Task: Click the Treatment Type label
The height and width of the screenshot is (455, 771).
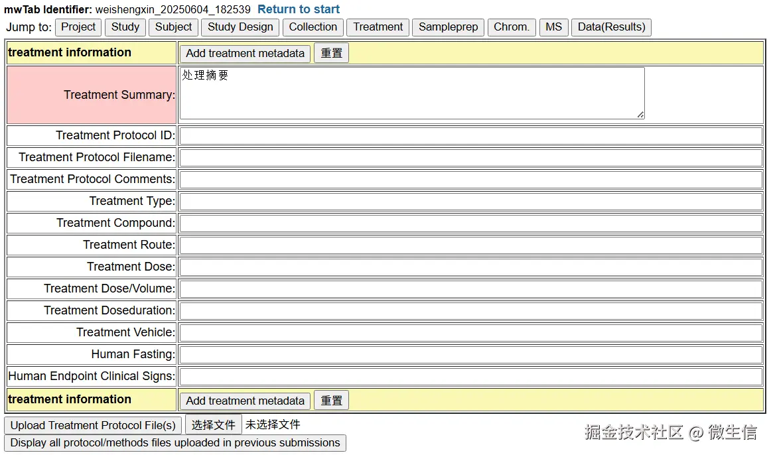Action: click(x=132, y=201)
